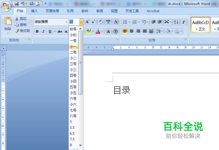Viewport: 219px width, 150px height.
Task: Redo the last action
Action: click(x=32, y=3)
